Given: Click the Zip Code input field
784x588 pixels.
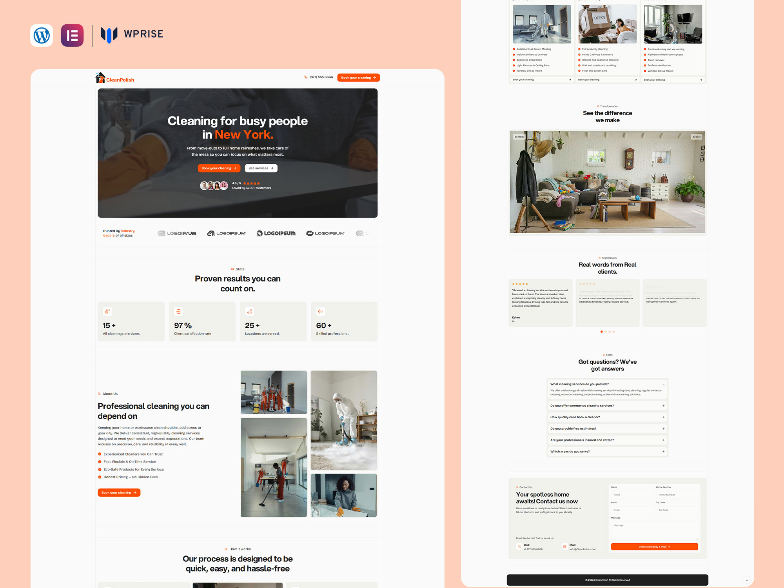Looking at the screenshot, I should 677,510.
